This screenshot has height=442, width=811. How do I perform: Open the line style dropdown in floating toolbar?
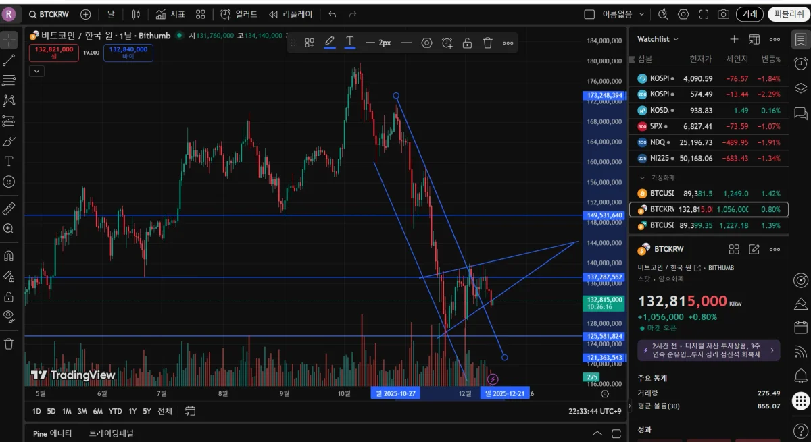(406, 43)
